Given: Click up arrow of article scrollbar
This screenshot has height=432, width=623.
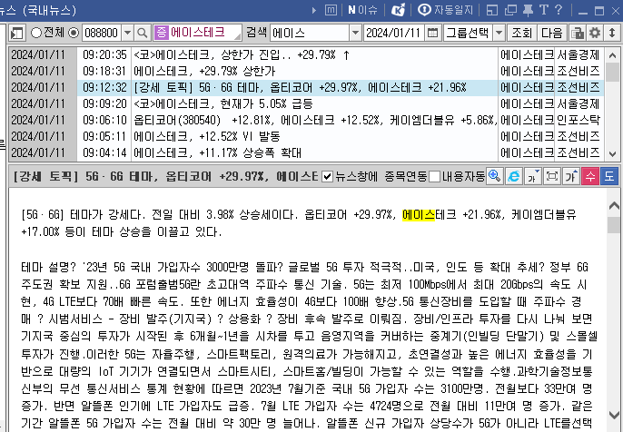Looking at the screenshot, I should coord(614,205).
